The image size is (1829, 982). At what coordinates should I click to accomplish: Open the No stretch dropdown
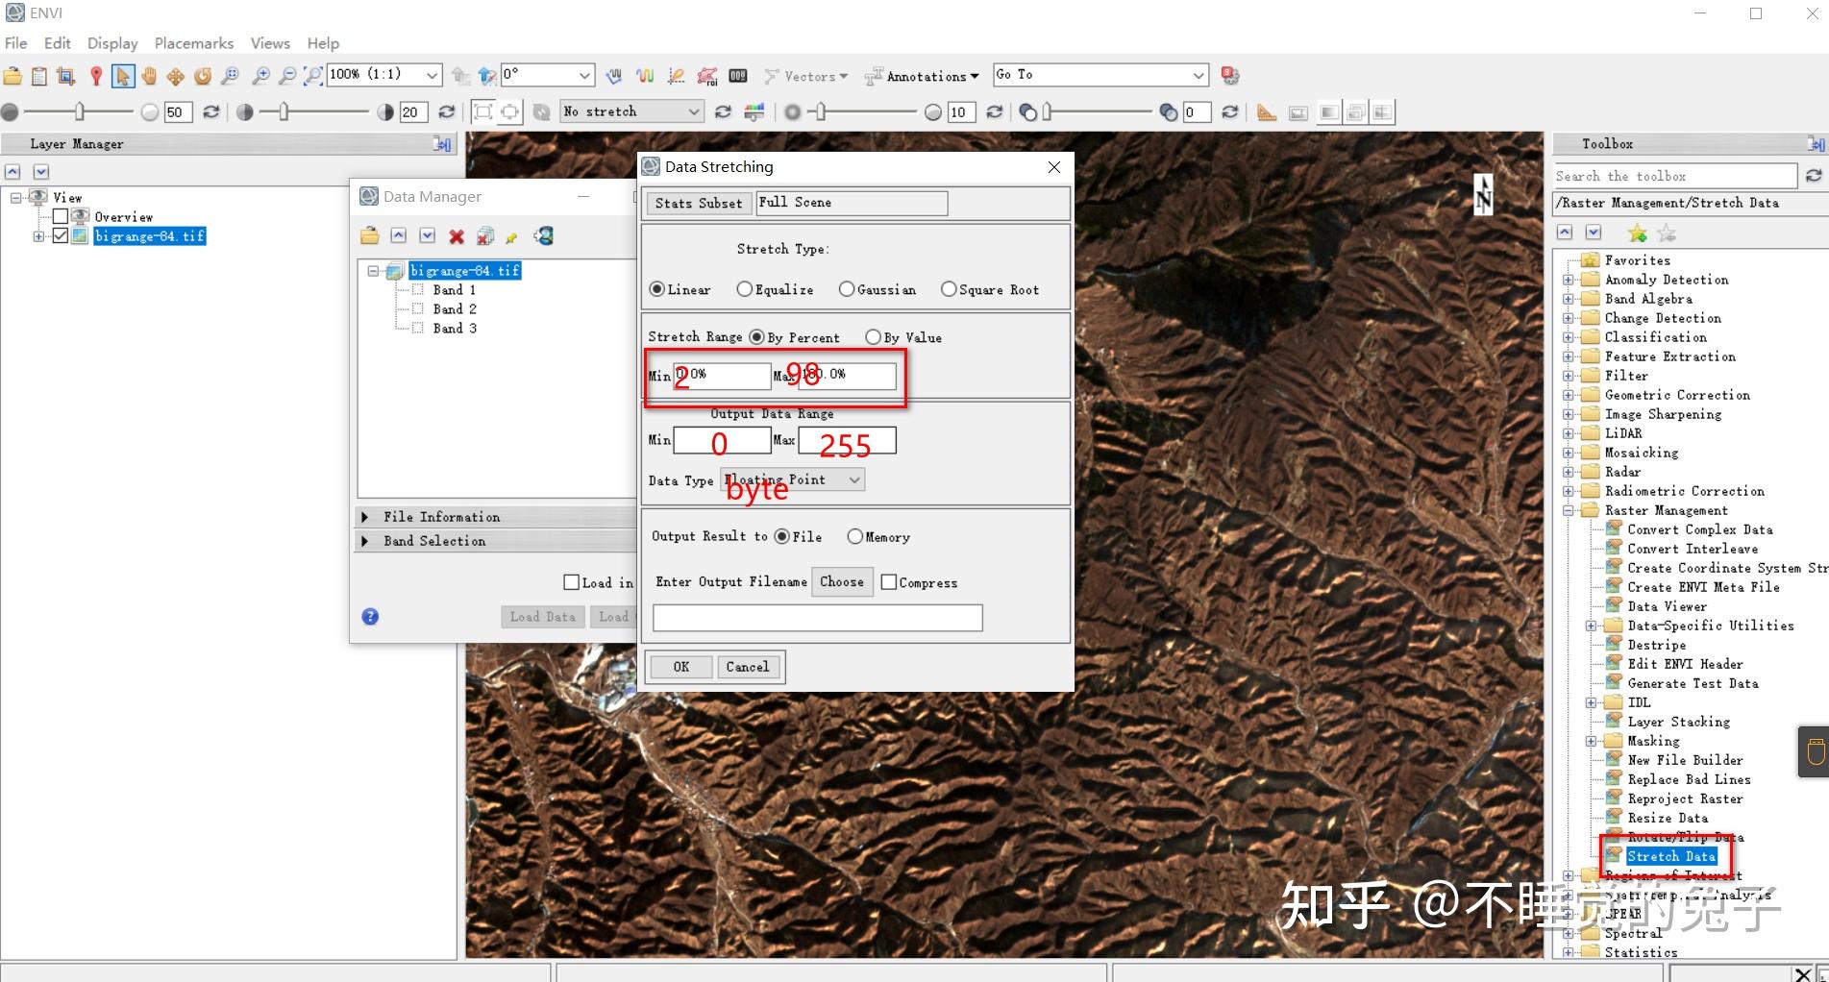(x=632, y=112)
